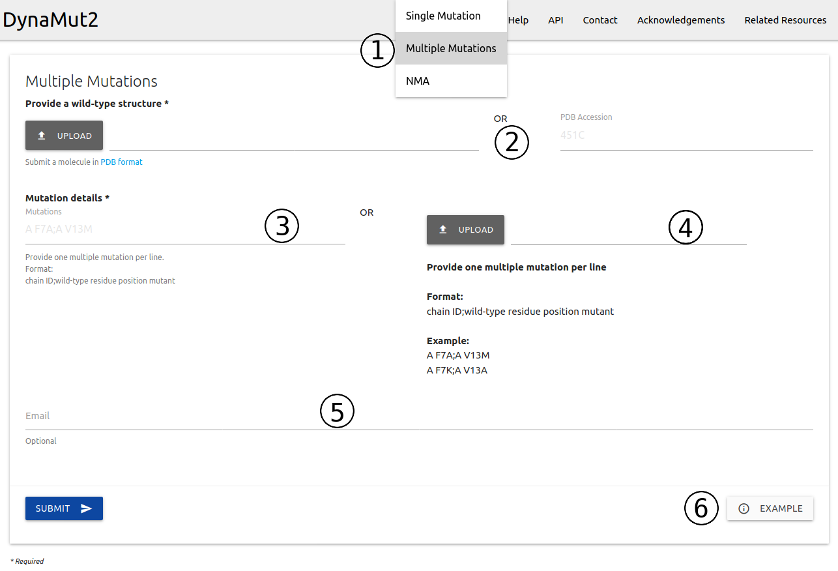Click 'Provide a wild-type structure *' label
838x571 pixels.
click(x=97, y=104)
